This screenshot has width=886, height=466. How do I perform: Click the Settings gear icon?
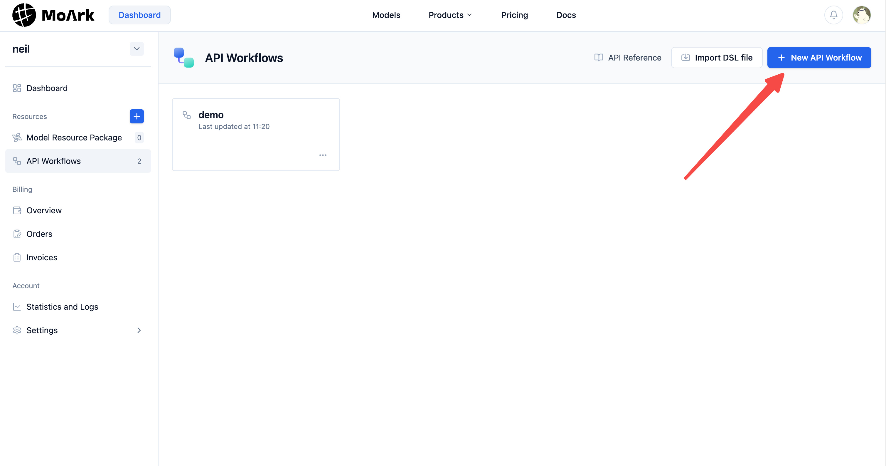[x=17, y=330]
